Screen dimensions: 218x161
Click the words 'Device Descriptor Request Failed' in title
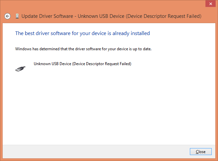coord(163,16)
